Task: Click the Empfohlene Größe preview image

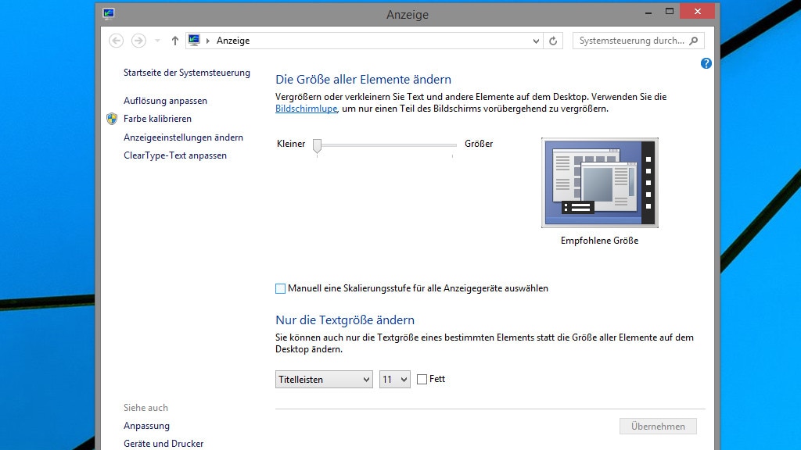Action: coord(600,183)
